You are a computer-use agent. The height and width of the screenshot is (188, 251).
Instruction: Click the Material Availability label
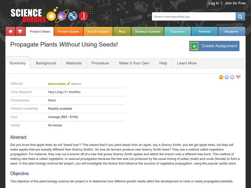pyautogui.click(x=24, y=108)
